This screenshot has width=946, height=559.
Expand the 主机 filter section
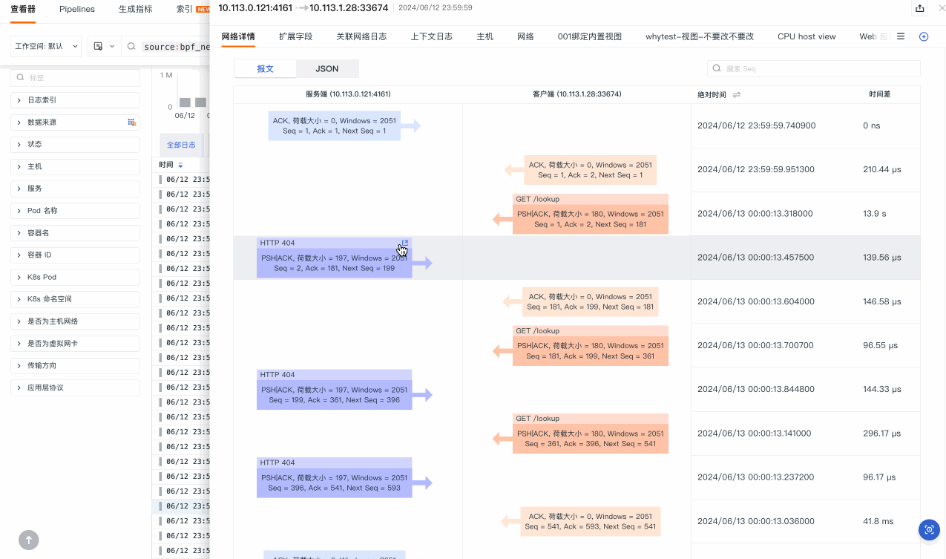tap(75, 166)
